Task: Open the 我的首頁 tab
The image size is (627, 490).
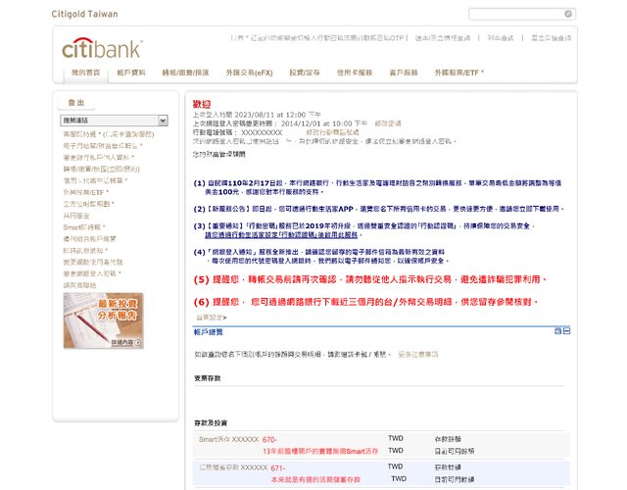Action: click(x=85, y=73)
